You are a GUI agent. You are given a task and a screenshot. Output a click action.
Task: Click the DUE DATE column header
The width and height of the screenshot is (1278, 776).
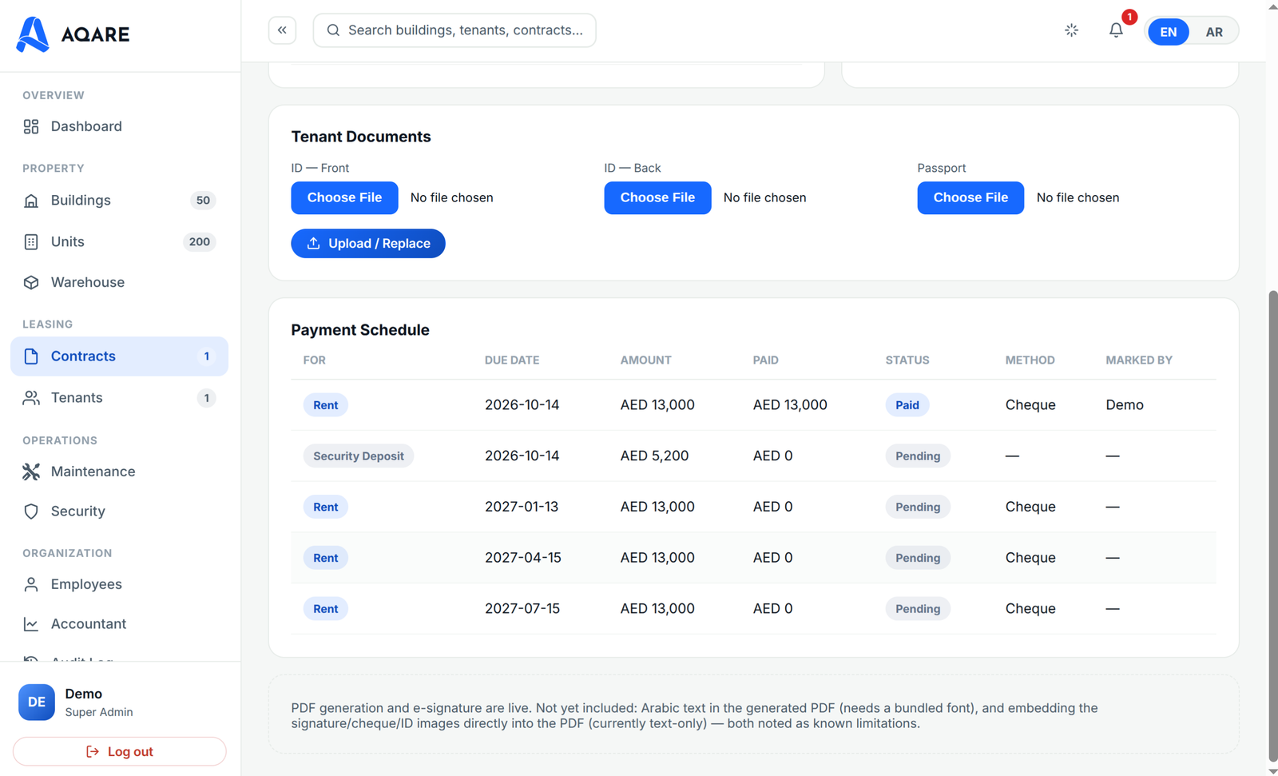[512, 360]
